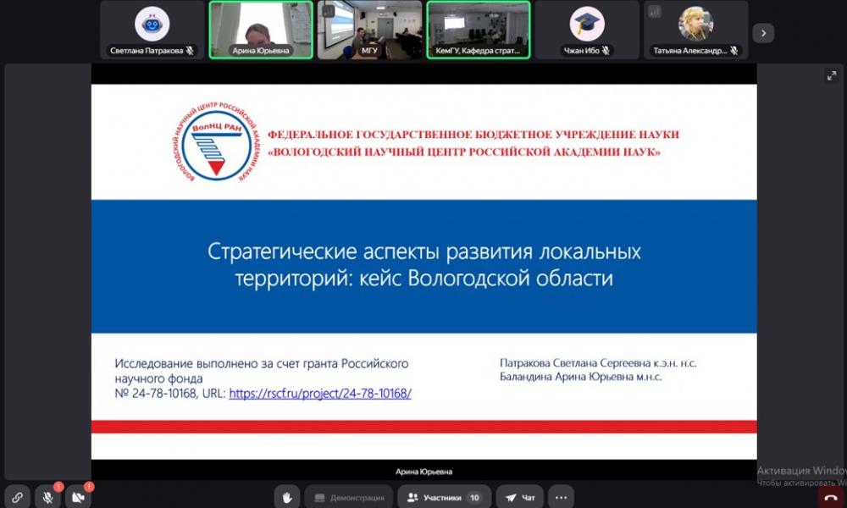Click Светлана Патракова robot avatar icon
Viewport: 847px width, 508px height.
tap(152, 23)
